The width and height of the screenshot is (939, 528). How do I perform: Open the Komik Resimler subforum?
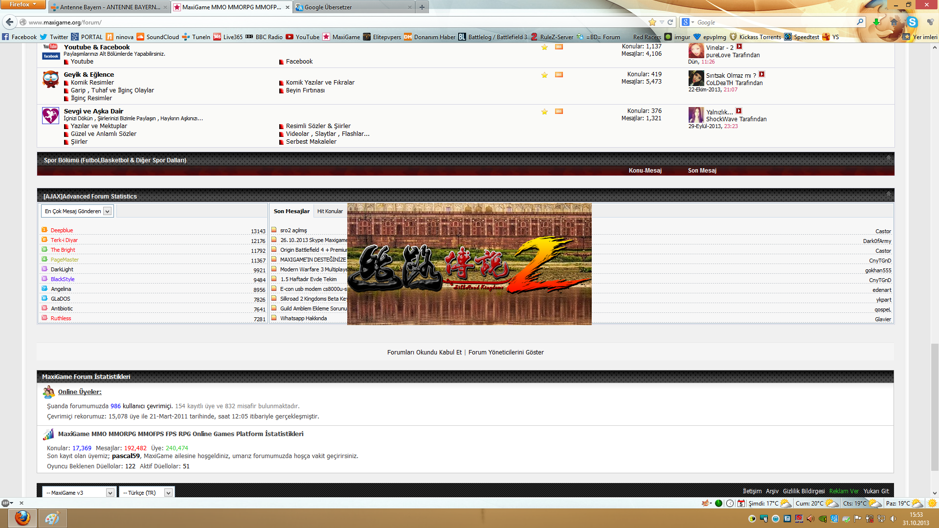point(92,83)
